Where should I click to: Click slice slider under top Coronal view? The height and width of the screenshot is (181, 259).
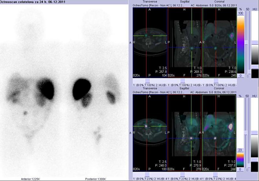(215, 81)
